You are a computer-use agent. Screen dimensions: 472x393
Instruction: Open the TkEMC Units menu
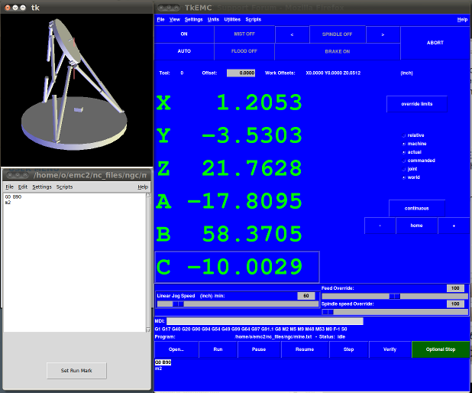pos(213,20)
